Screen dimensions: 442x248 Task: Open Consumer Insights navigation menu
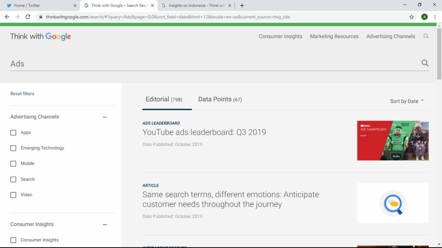(x=280, y=36)
